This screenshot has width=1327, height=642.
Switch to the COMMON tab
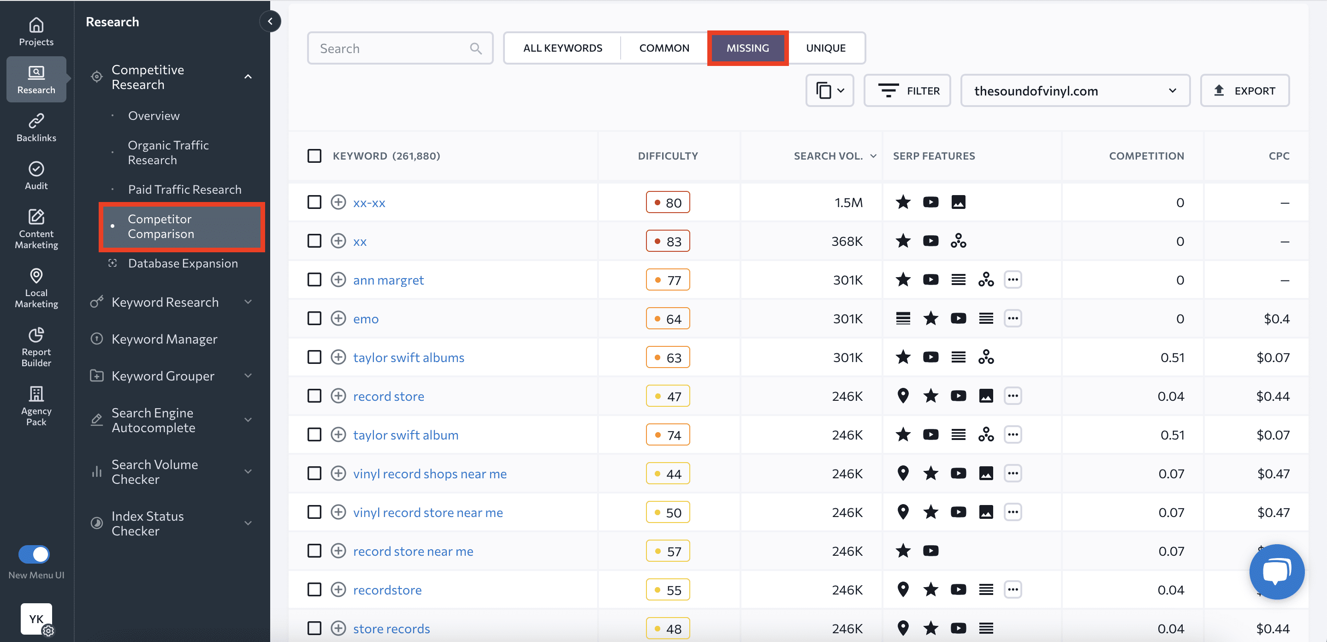[664, 48]
